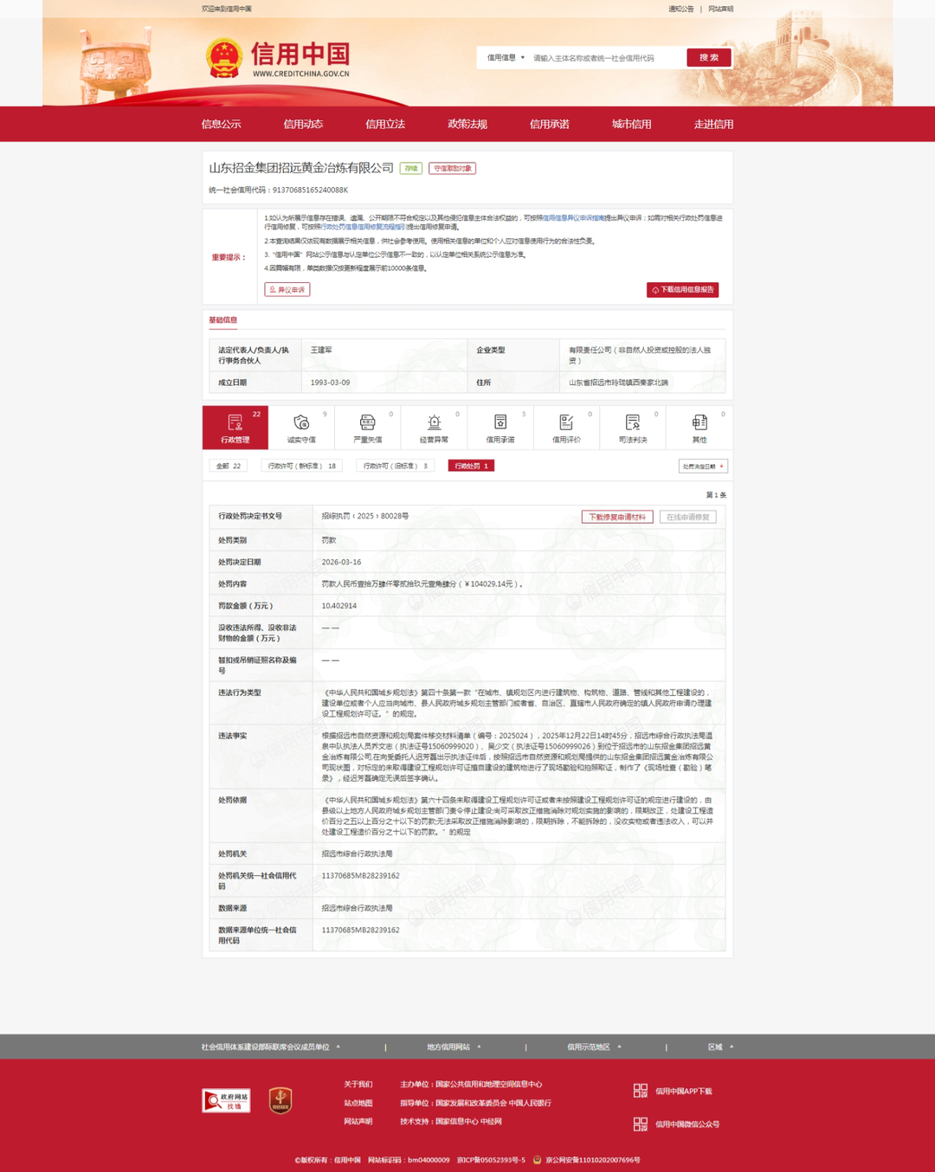
Task: Open the 经营异常 alarm icon tab
Action: [434, 422]
